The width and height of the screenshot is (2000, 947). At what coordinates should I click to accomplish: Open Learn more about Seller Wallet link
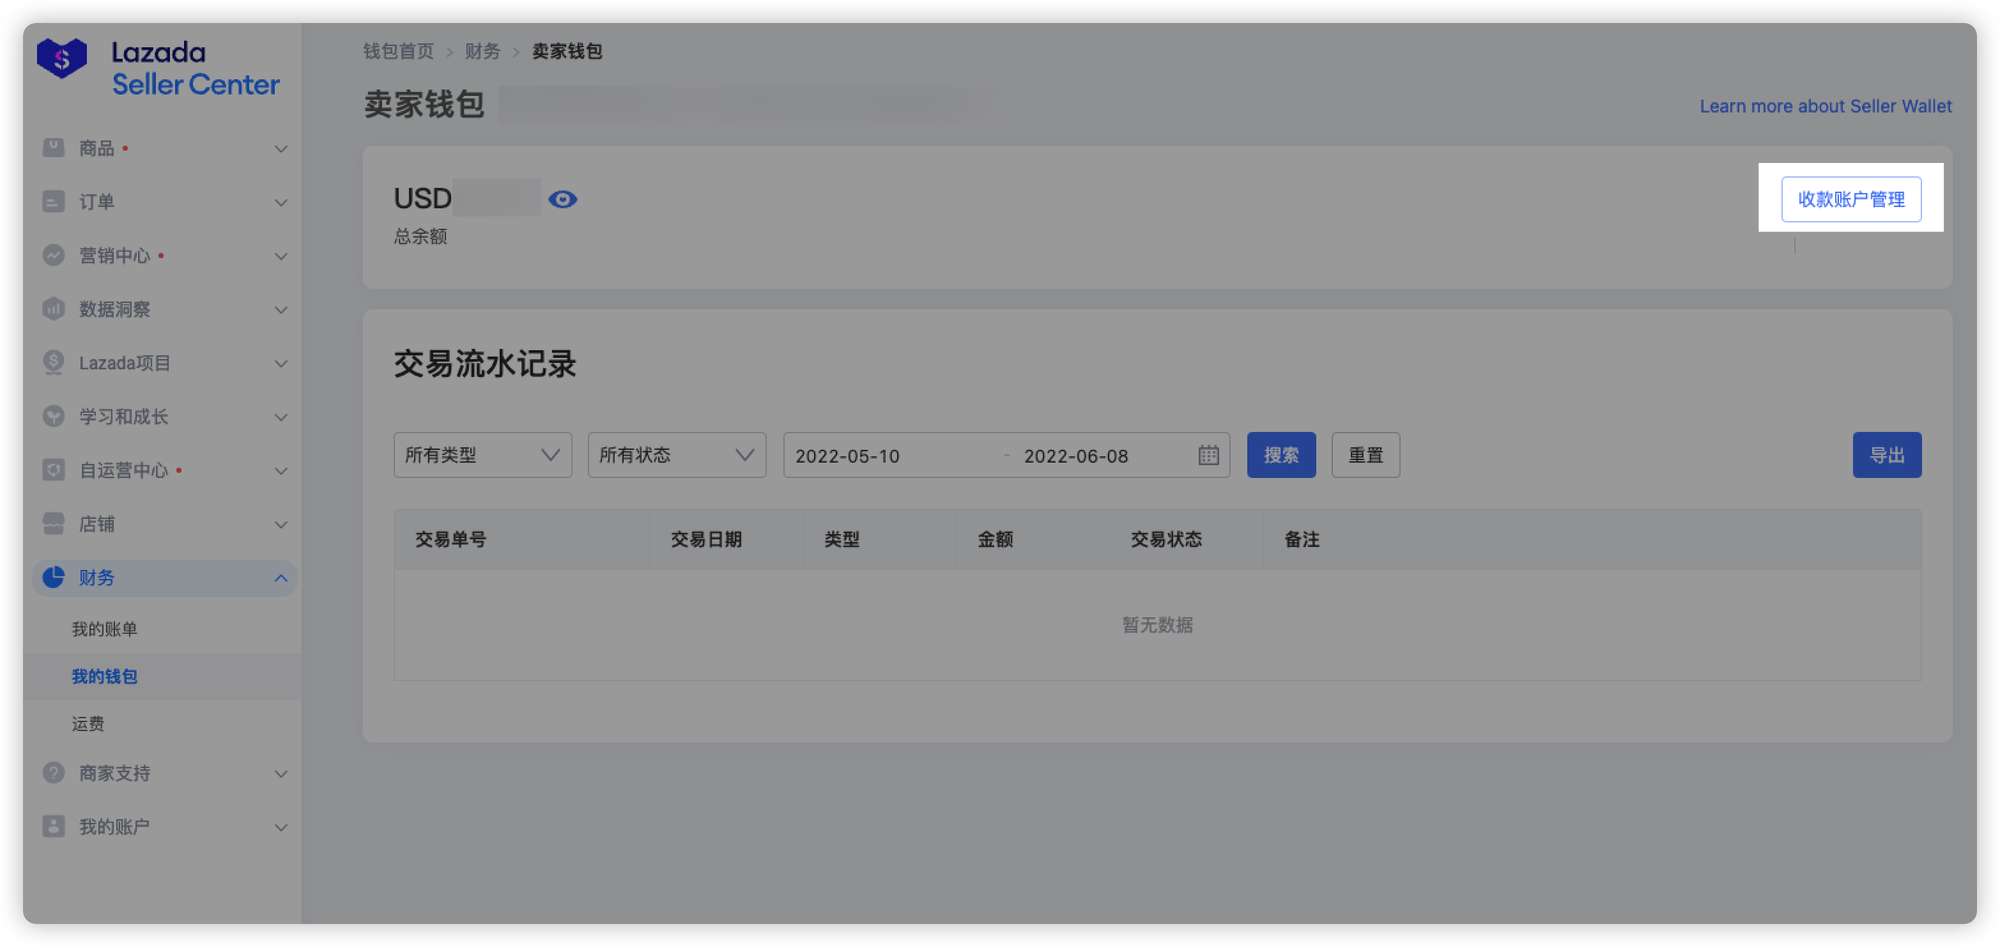pos(1826,105)
